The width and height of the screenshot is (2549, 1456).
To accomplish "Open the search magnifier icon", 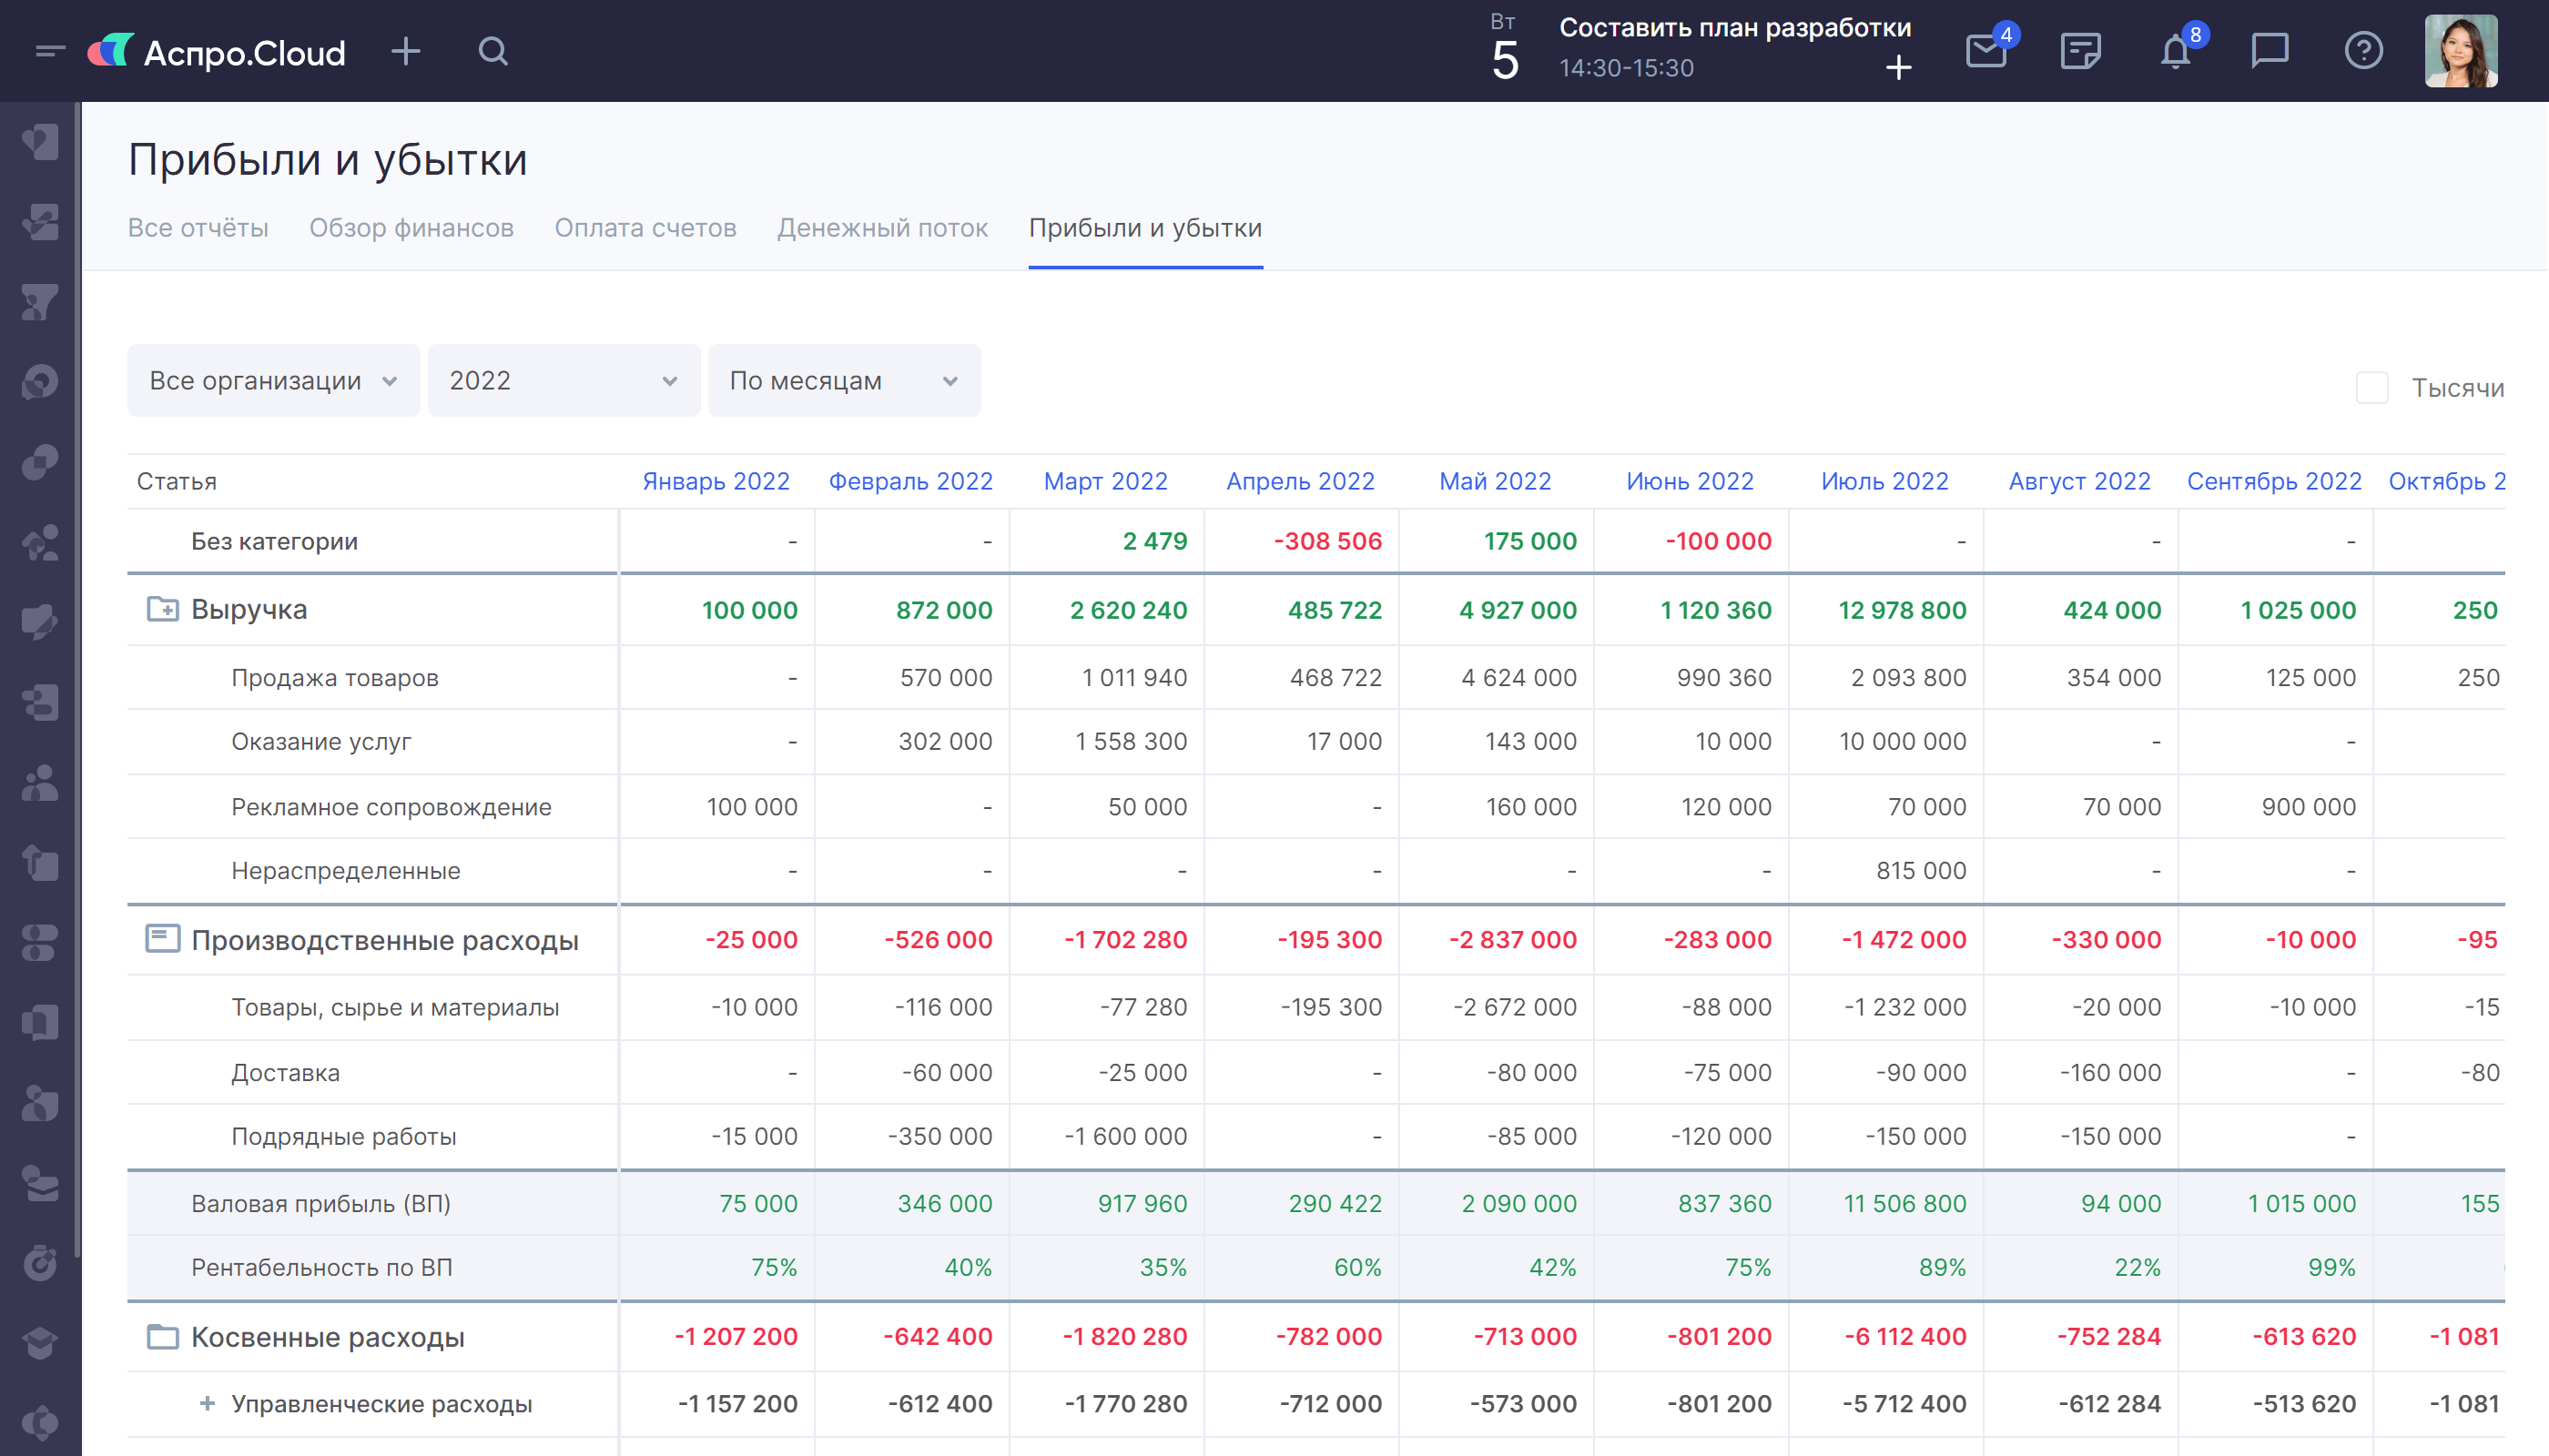I will [493, 51].
